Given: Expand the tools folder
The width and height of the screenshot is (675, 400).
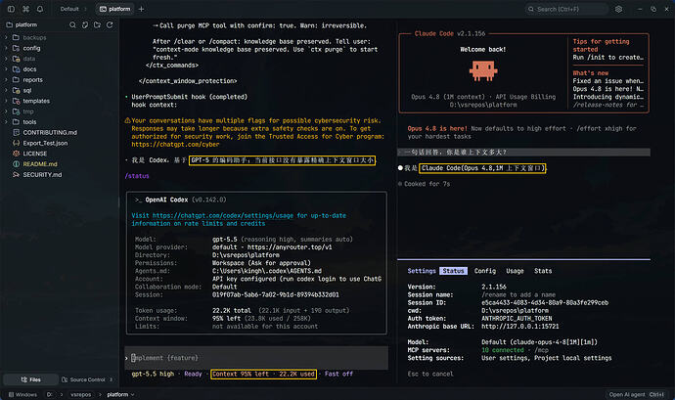Looking at the screenshot, I should [6, 122].
